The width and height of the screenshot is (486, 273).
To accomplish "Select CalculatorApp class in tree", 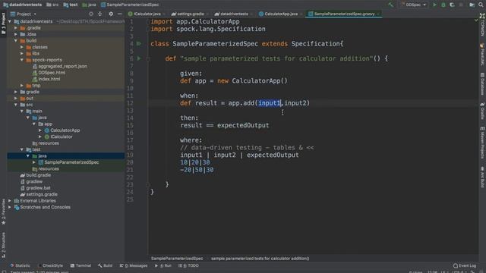I will (x=65, y=130).
